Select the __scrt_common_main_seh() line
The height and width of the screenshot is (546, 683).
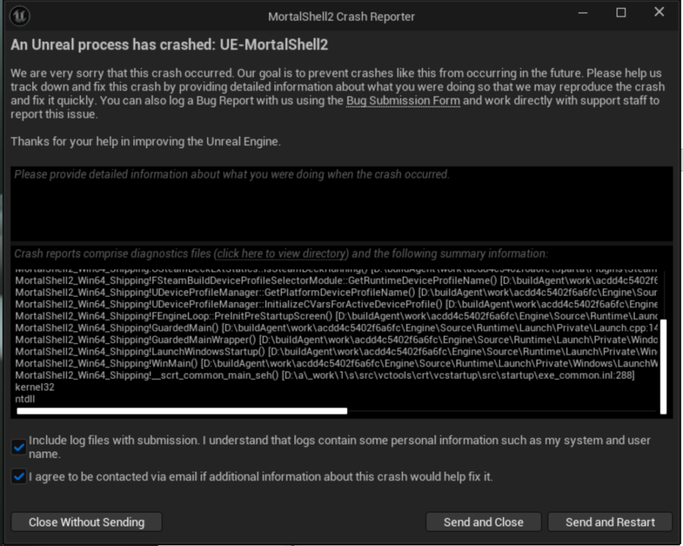click(x=325, y=375)
